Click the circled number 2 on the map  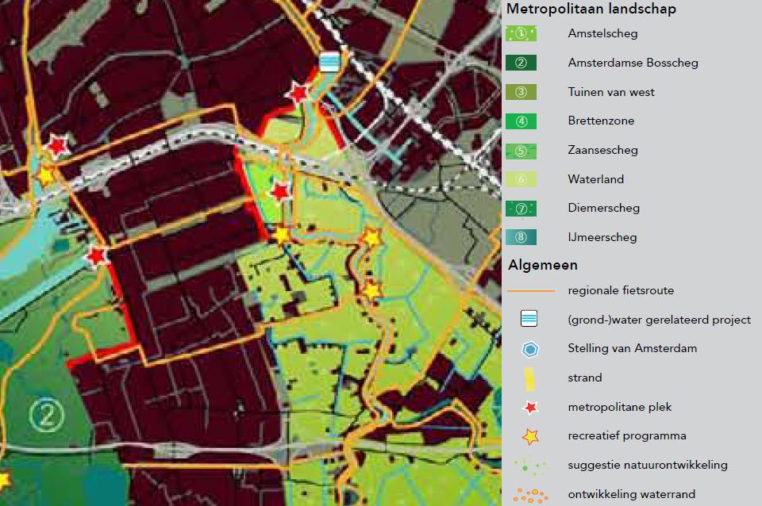[x=47, y=415]
